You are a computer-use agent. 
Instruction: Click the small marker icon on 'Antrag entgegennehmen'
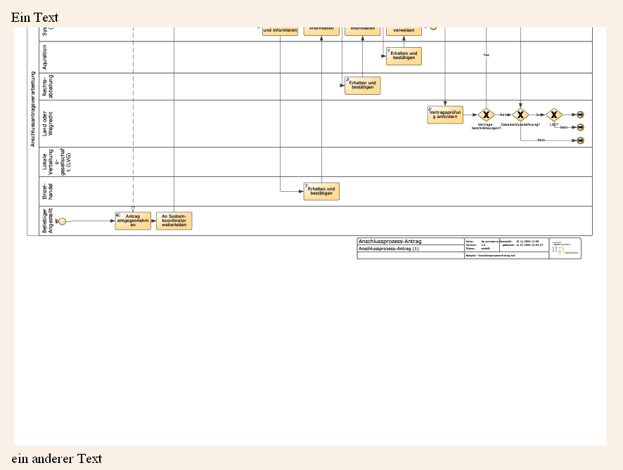pos(117,215)
